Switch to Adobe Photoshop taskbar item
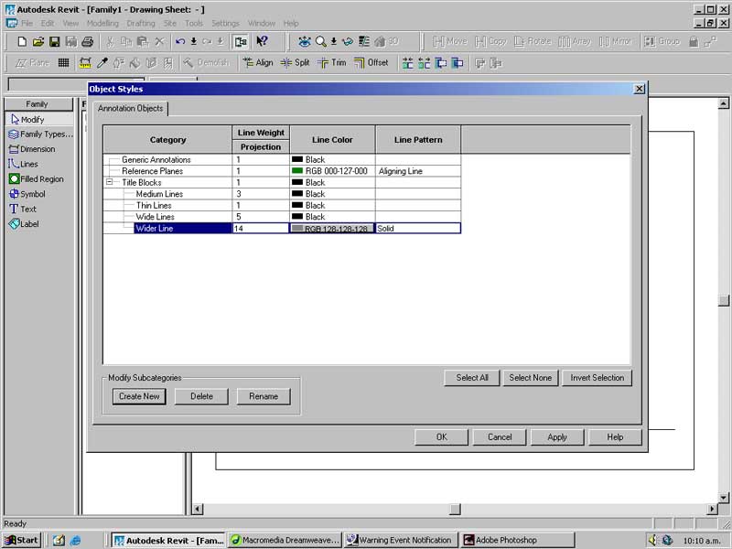Viewport: 732px width, 549px height. [517, 540]
